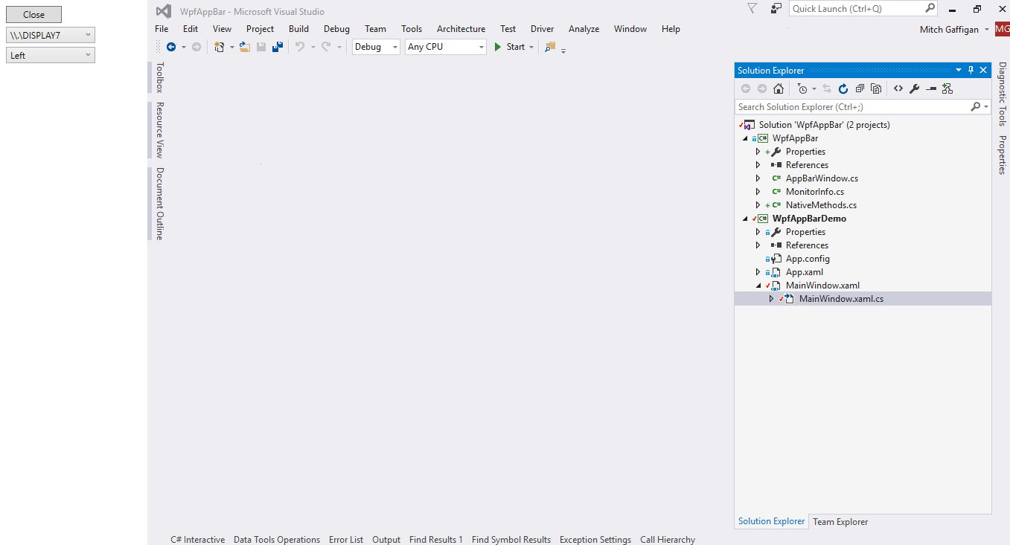The image size is (1010, 545).
Task: Switch to the Team Explorer tab
Action: [840, 521]
